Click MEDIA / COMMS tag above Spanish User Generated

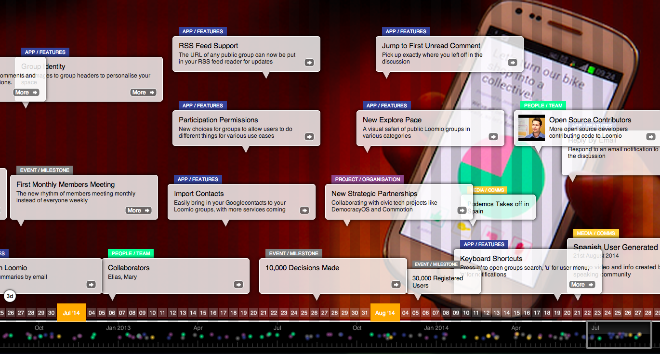point(596,233)
